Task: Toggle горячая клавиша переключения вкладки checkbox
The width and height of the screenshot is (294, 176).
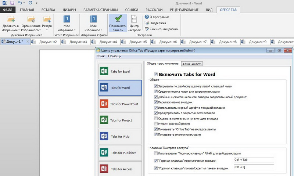Action: (155, 161)
